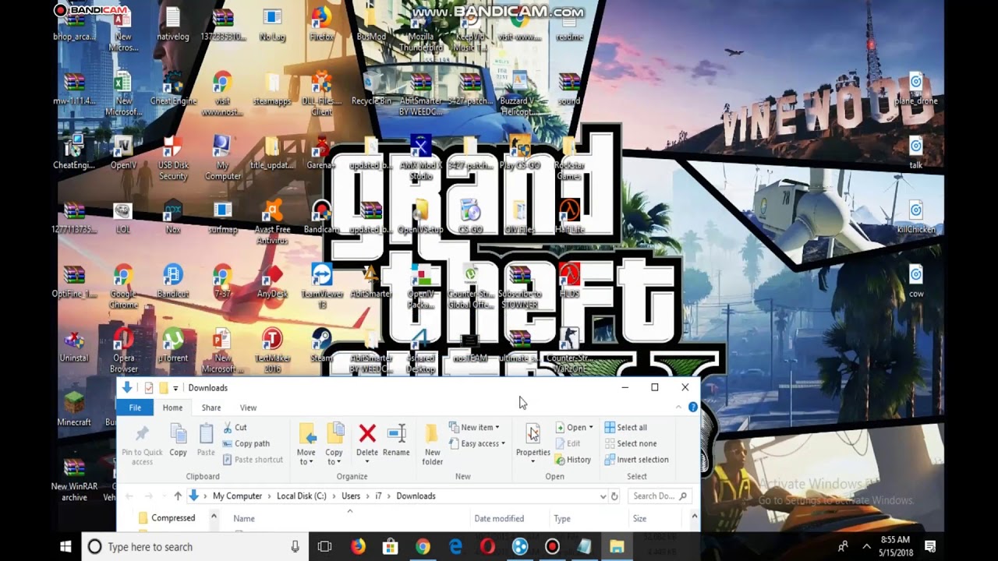Screen dimensions: 998x561
Task: Go up one folder level in Explorer
Action: click(178, 496)
